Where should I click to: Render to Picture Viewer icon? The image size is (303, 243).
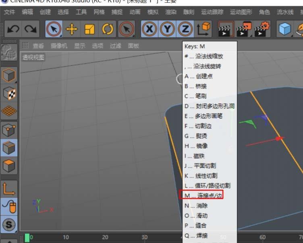pyautogui.click(x=244, y=29)
